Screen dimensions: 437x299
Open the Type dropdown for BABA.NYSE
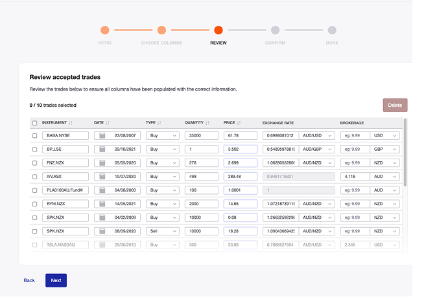[163, 136]
